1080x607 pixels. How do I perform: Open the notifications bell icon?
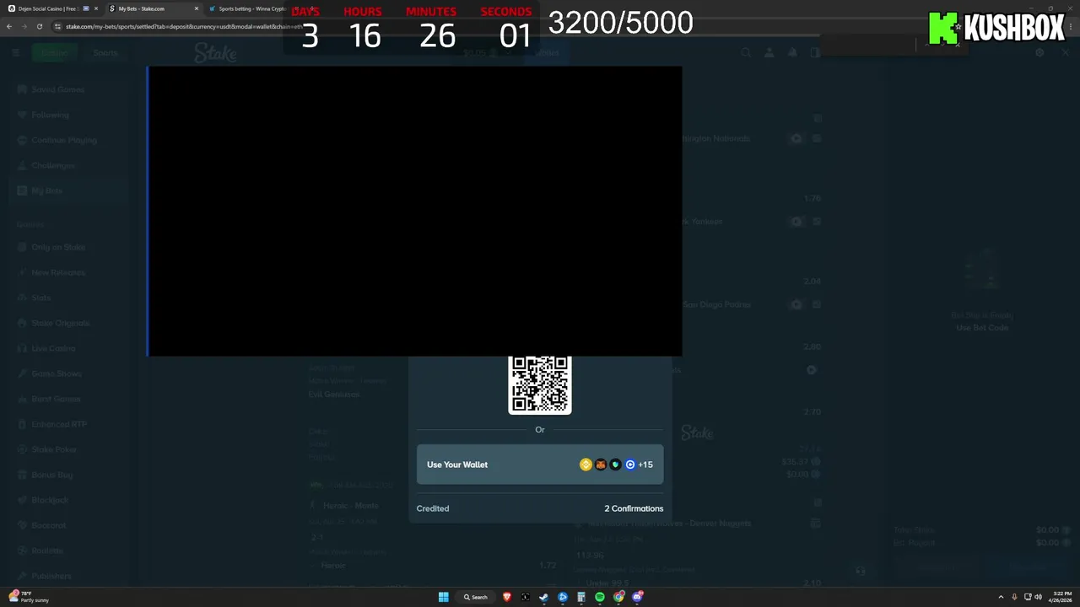(792, 52)
